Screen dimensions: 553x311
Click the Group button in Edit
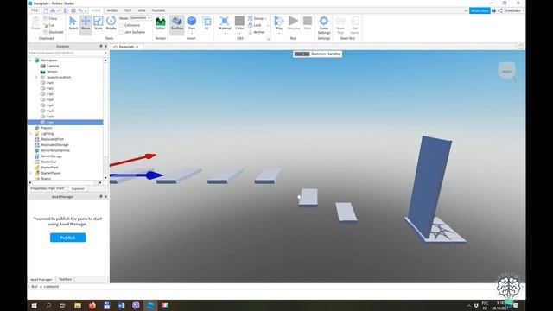(256, 18)
